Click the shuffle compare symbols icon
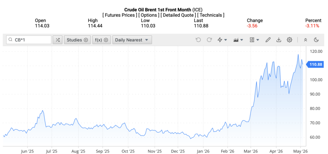The width and height of the screenshot is (328, 154). coord(57,40)
